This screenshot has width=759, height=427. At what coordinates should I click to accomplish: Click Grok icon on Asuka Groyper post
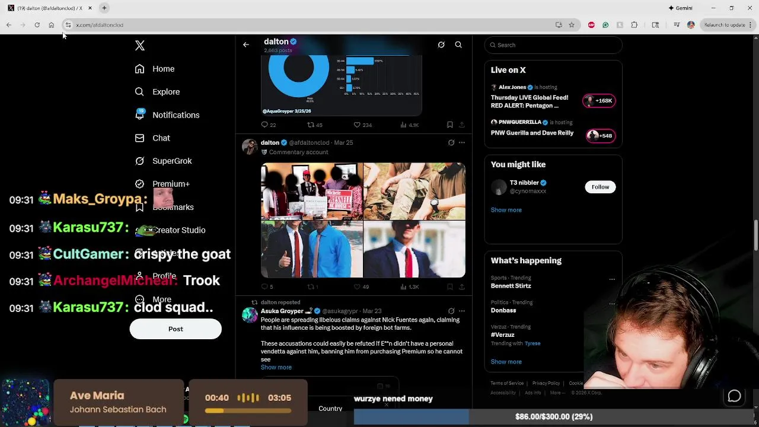(451, 311)
